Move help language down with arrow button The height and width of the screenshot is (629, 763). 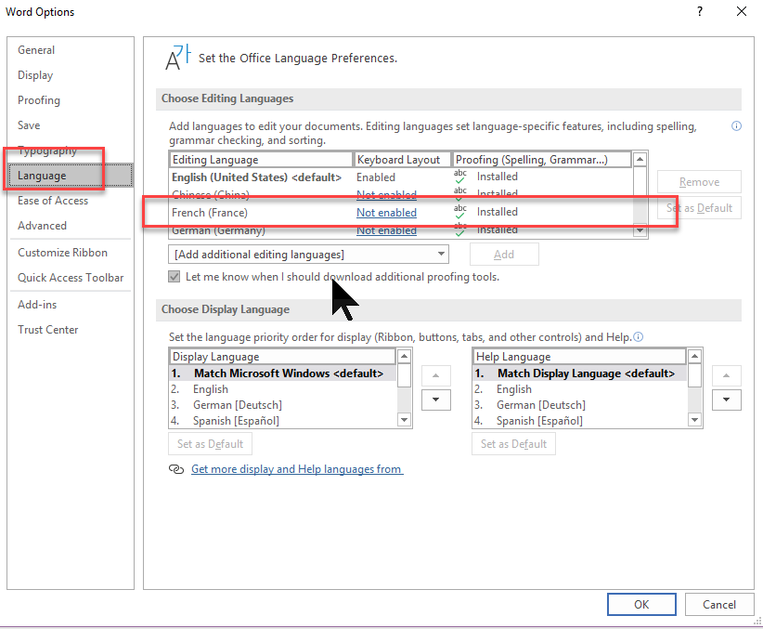726,400
